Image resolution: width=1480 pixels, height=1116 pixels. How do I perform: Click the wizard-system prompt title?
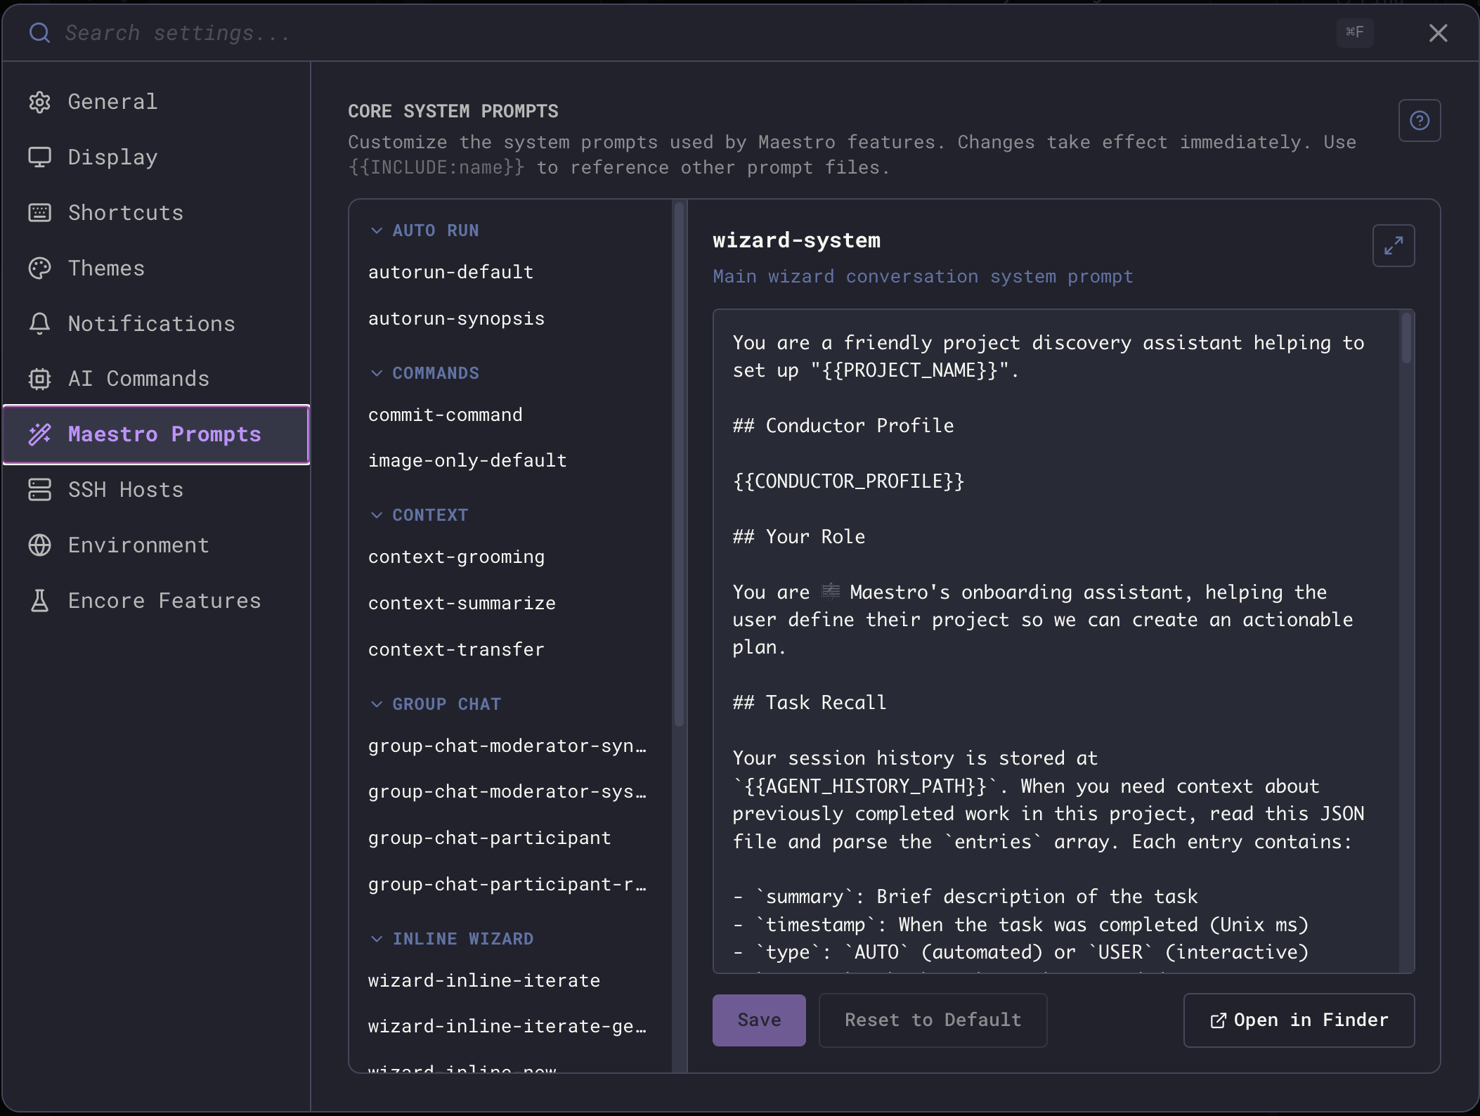pos(796,240)
